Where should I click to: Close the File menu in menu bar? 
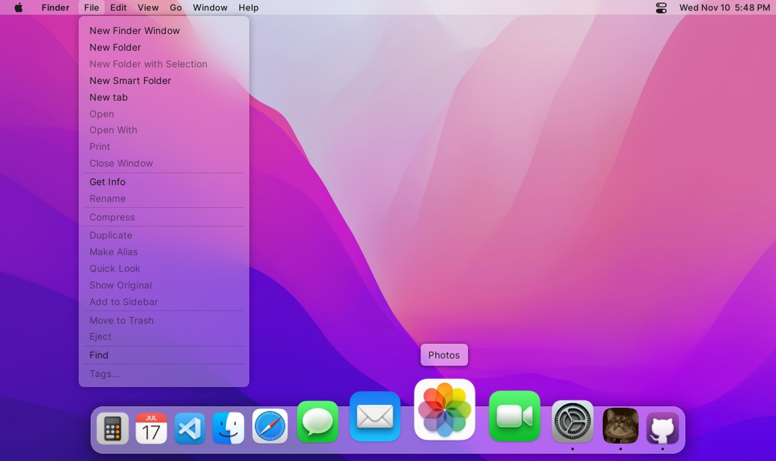coord(91,7)
